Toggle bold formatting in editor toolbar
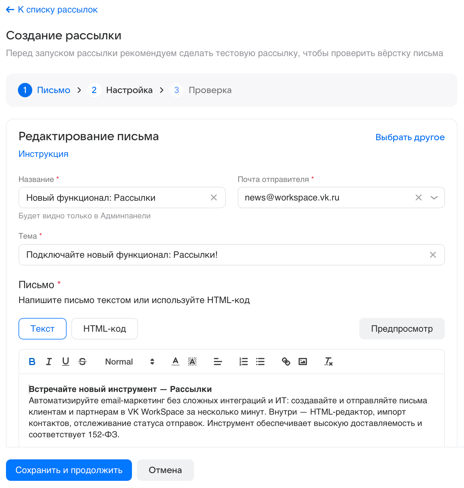 (32, 362)
